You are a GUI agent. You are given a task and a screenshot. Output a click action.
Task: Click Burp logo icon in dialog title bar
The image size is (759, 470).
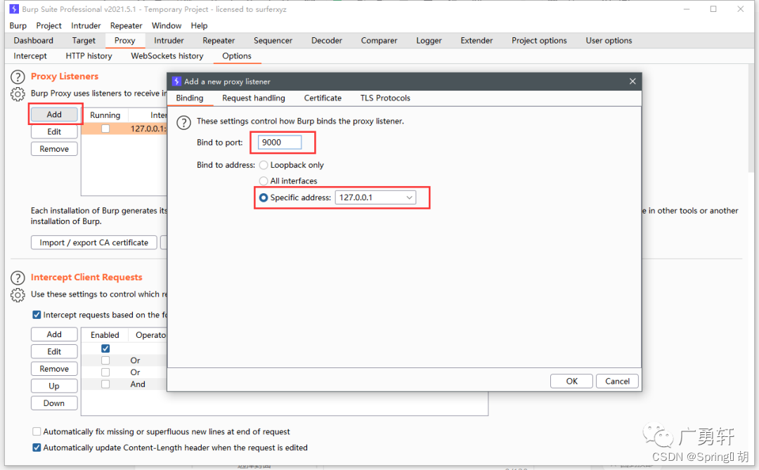(176, 81)
